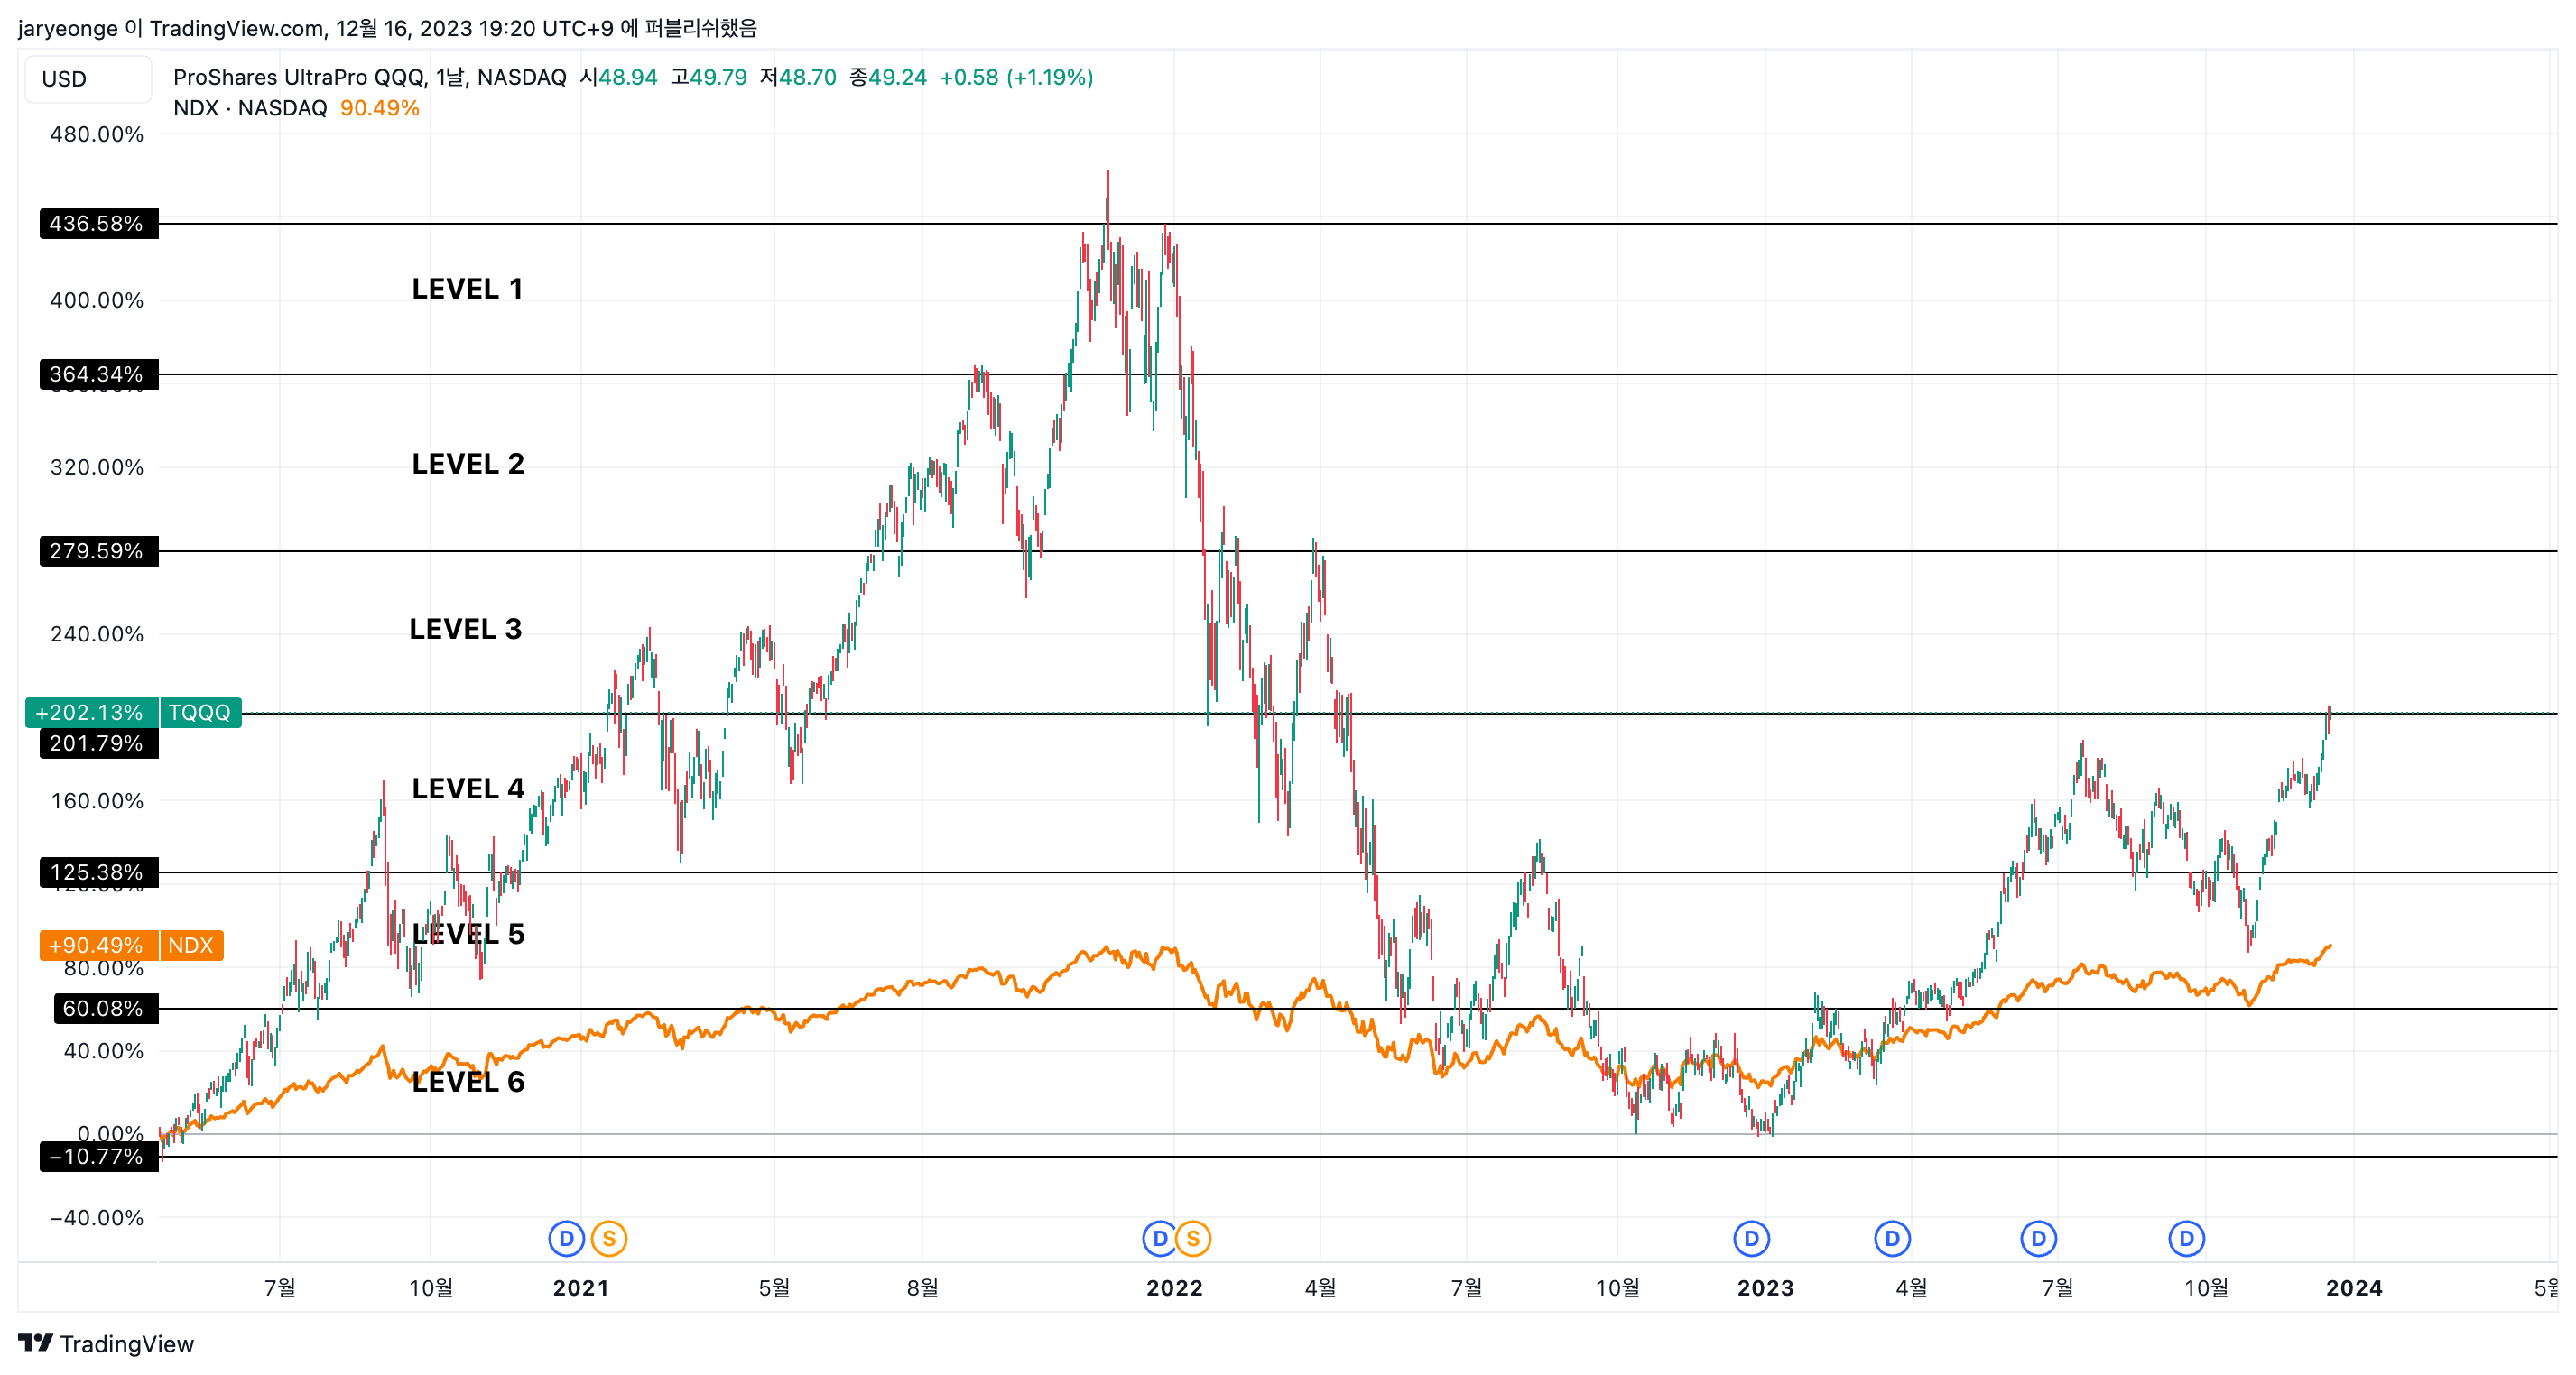The image size is (2576, 1375).
Task: Select the LEVEL 3 text annotation
Action: click(x=465, y=630)
